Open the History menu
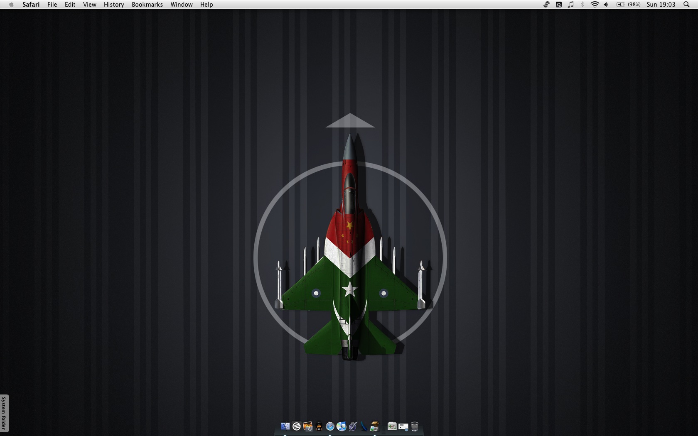The image size is (698, 436). tap(114, 5)
